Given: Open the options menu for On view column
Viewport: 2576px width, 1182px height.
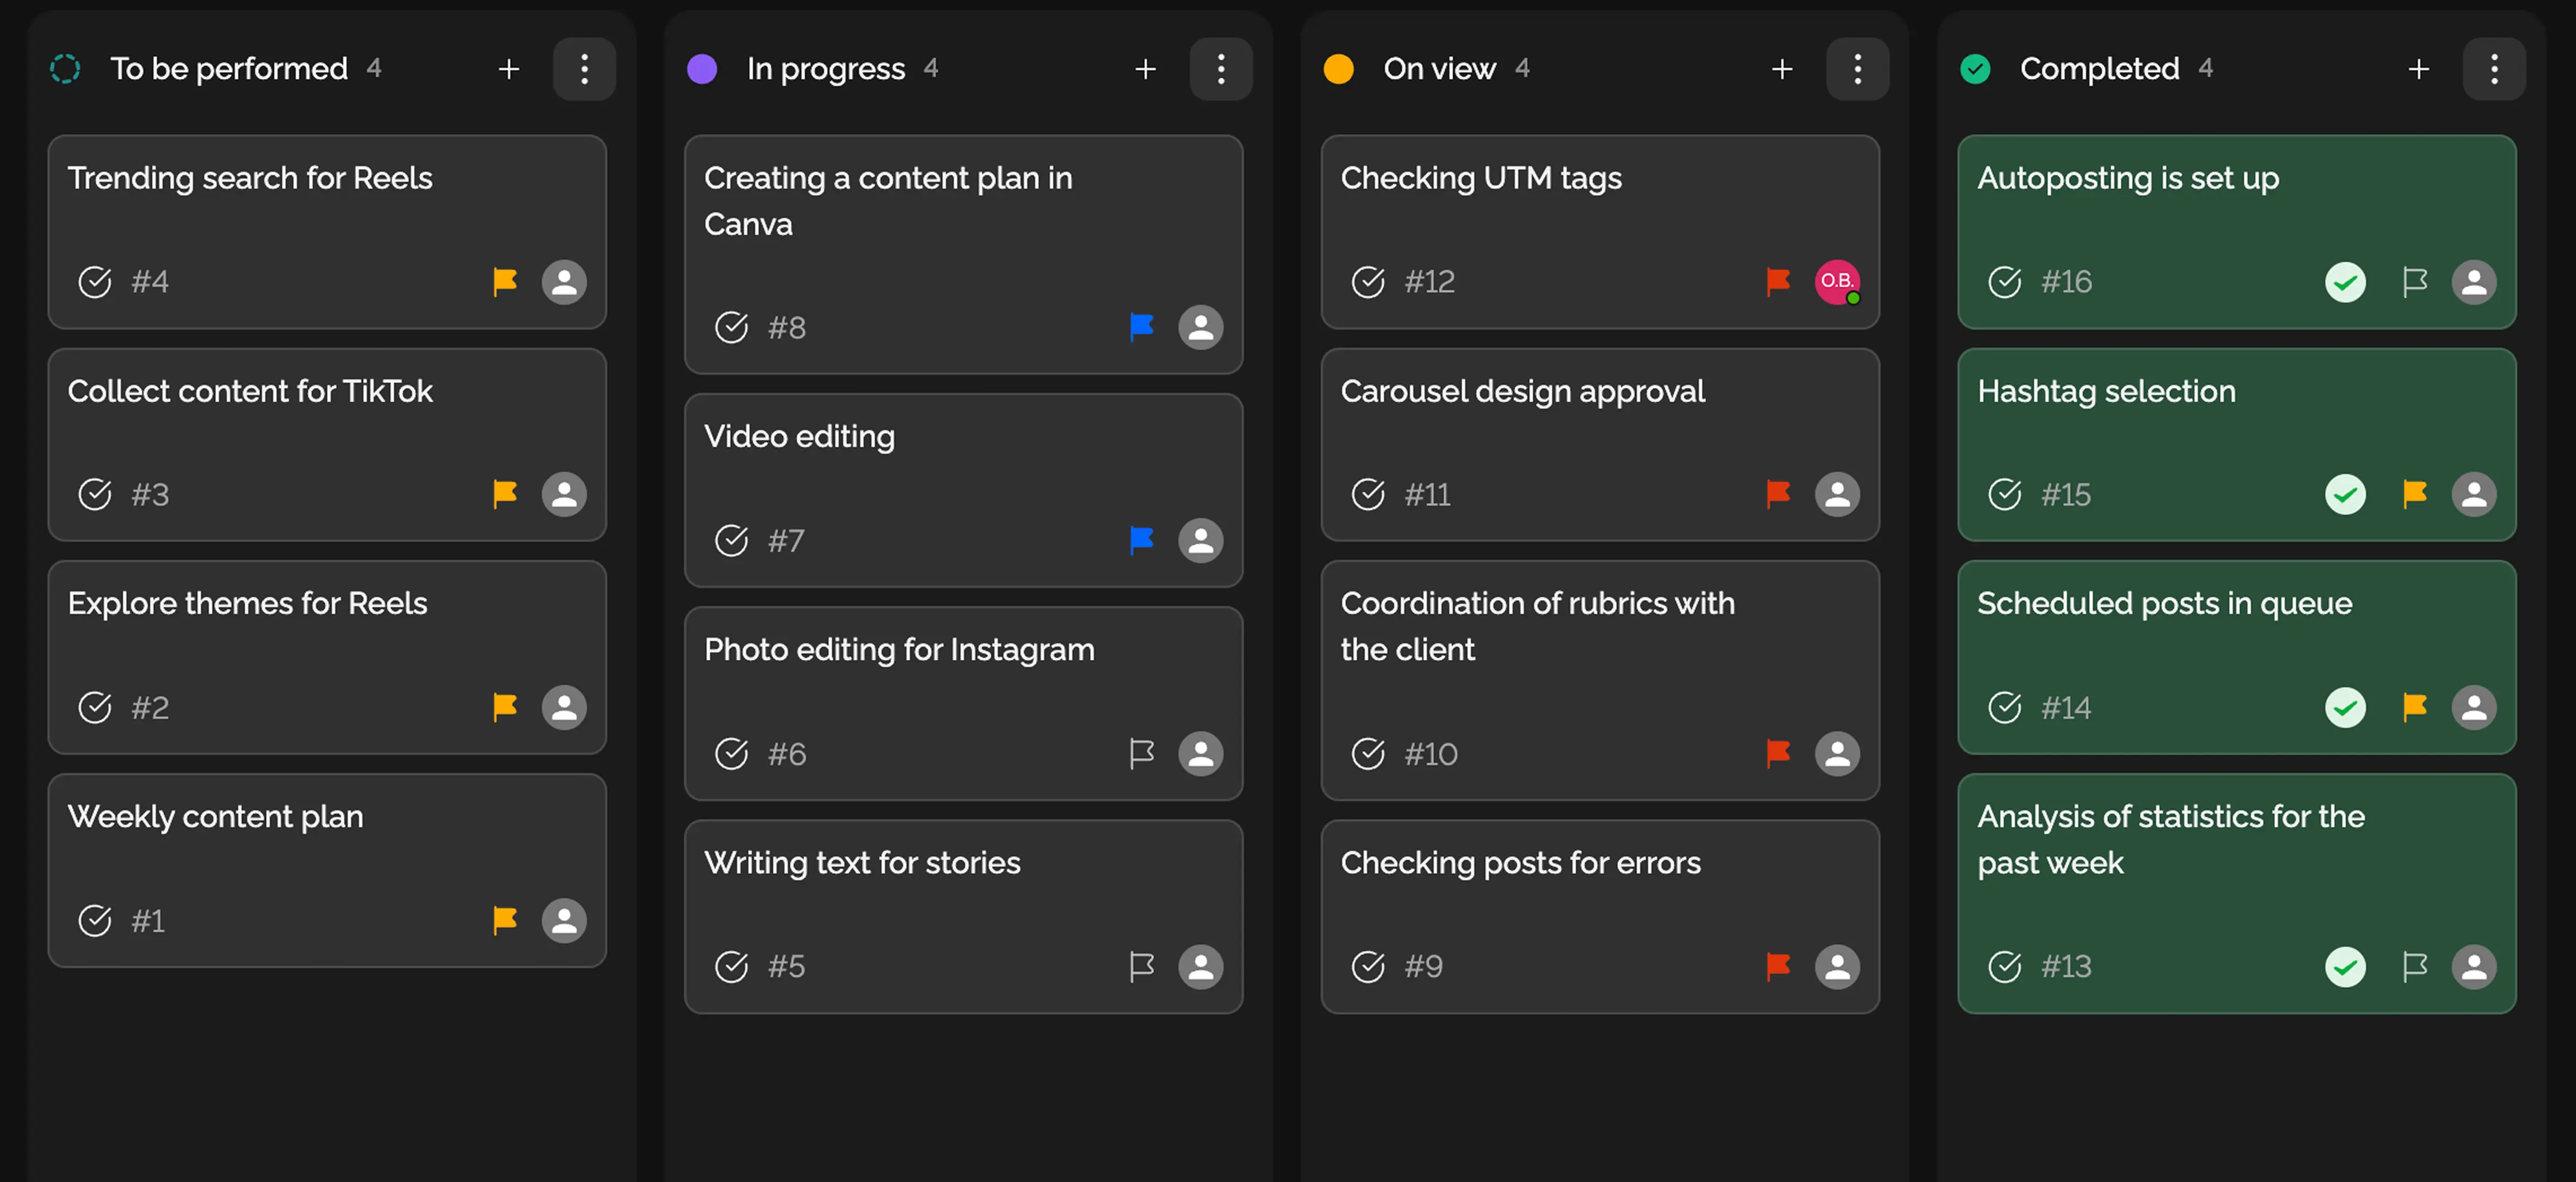Looking at the screenshot, I should [x=1857, y=69].
